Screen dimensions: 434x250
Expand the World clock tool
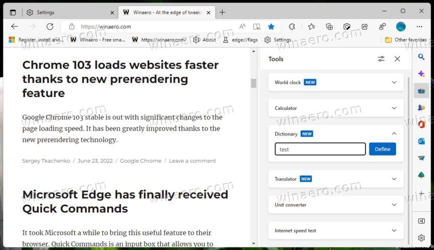[x=394, y=82]
